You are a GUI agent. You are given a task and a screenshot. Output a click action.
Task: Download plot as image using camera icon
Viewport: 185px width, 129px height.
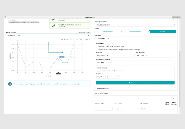(62, 39)
